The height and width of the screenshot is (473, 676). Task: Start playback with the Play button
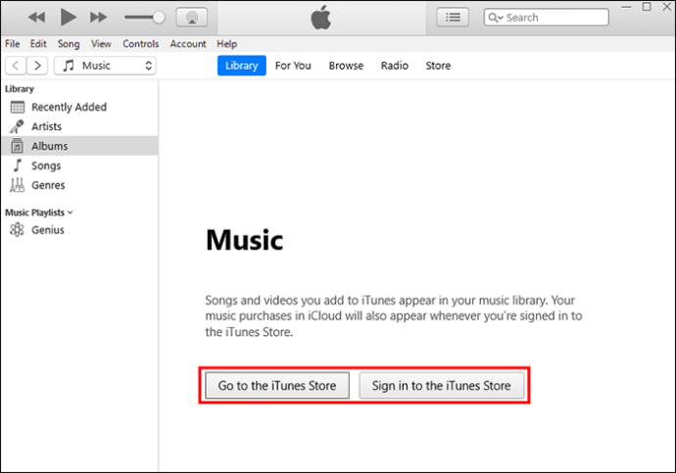[x=69, y=18]
